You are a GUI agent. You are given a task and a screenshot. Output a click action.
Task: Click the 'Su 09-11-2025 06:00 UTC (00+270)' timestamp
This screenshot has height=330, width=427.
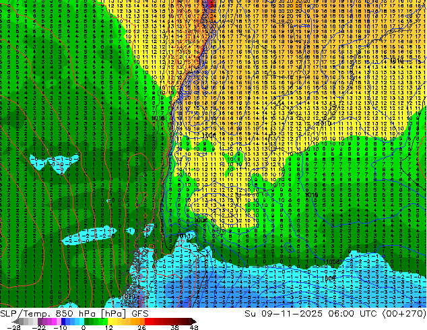click(x=335, y=314)
